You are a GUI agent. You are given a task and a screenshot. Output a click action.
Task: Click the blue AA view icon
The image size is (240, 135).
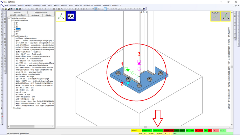point(71,16)
